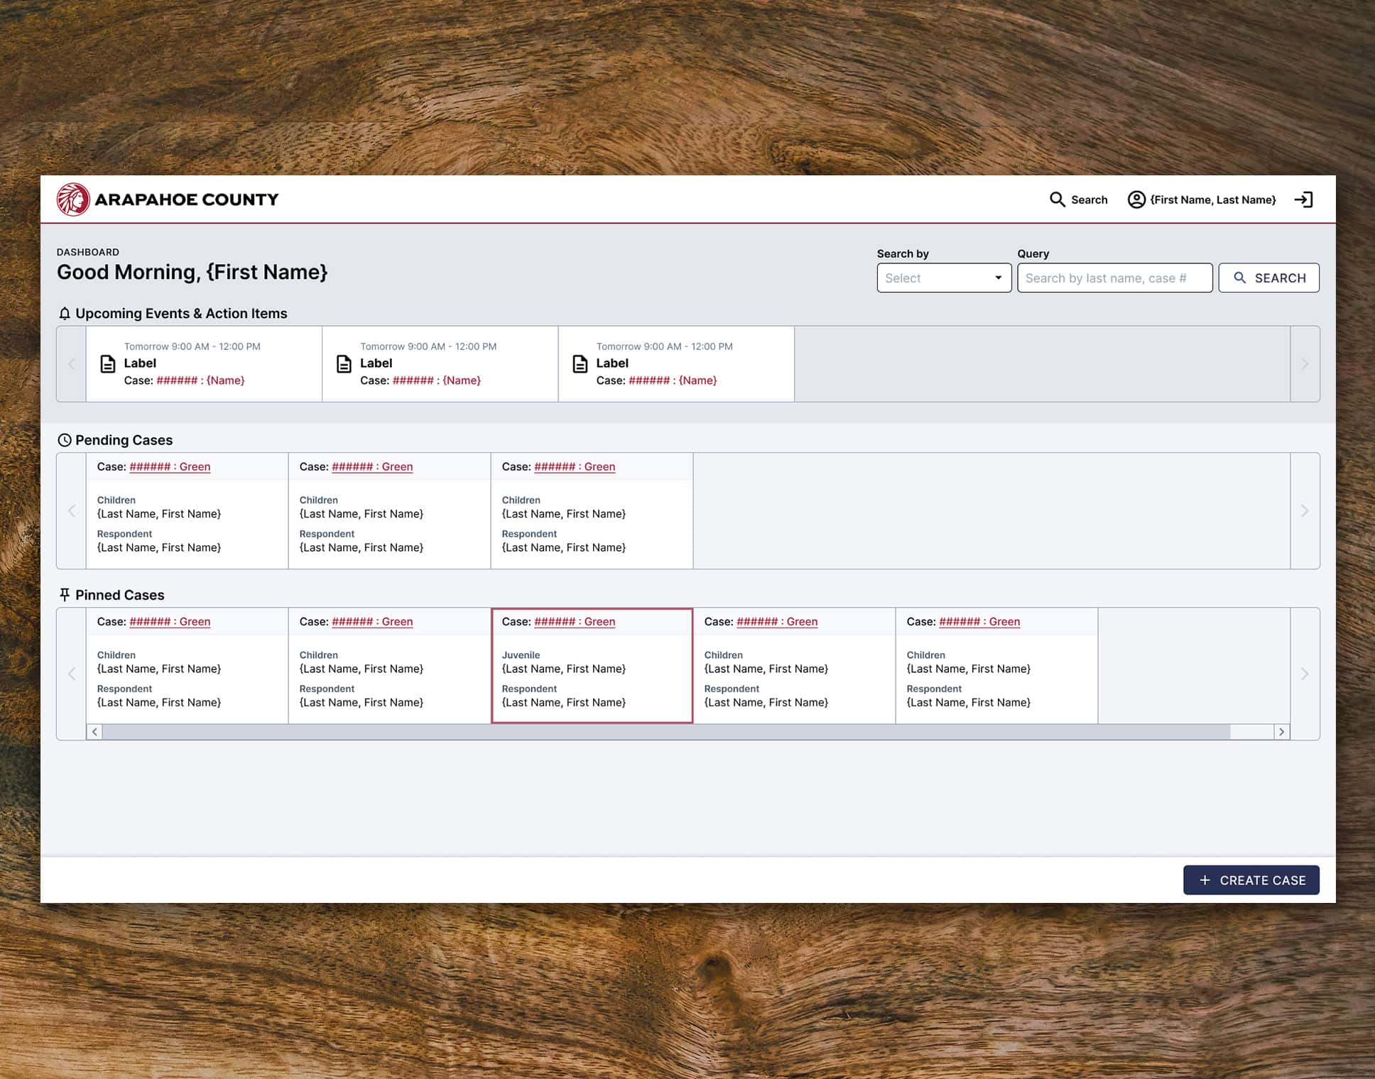Open the Juvenile pinned case link
This screenshot has height=1079, width=1375.
[x=575, y=622]
